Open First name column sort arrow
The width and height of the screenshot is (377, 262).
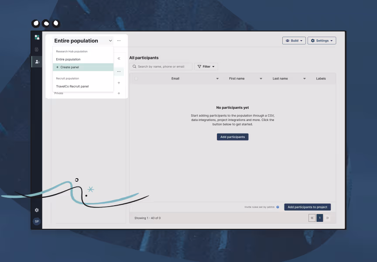261,79
